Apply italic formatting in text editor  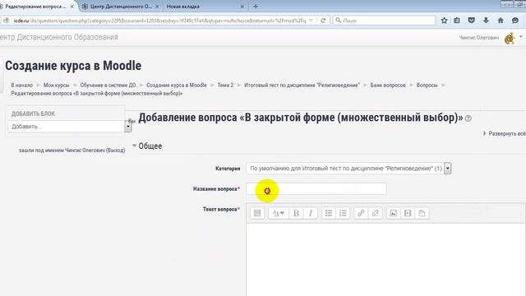(x=311, y=213)
